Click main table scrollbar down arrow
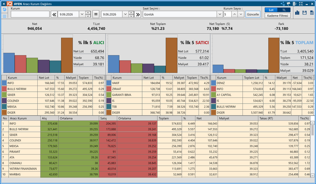 tap(312, 175)
